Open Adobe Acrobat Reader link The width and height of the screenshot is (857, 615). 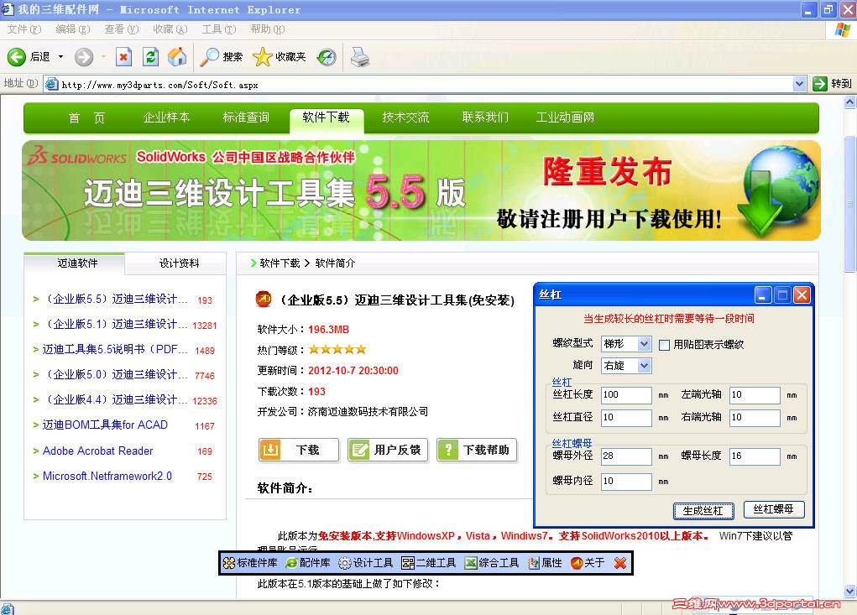click(98, 451)
